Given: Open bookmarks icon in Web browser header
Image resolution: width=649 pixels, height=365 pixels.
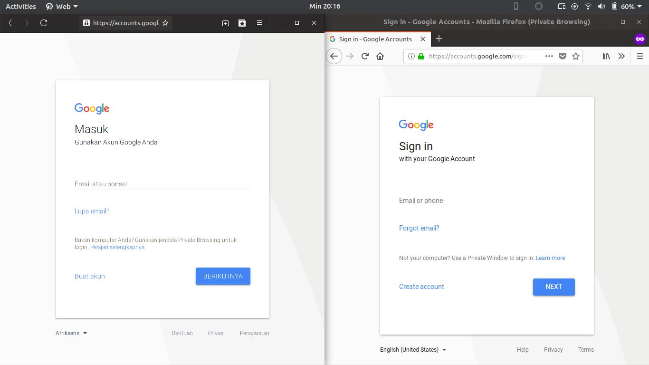Looking at the screenshot, I should click(242, 23).
